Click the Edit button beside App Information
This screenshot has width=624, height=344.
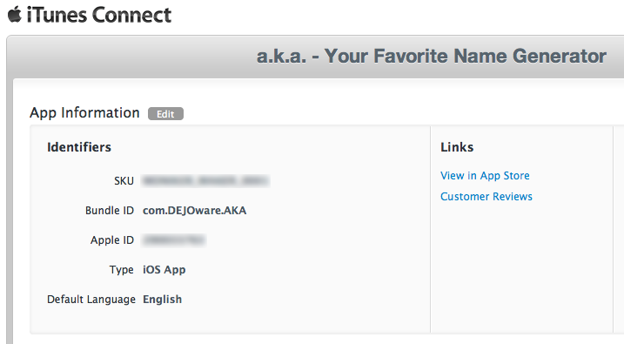click(165, 114)
